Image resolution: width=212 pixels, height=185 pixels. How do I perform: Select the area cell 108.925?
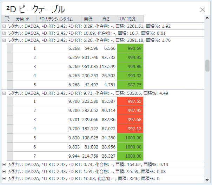[x=90, y=138]
